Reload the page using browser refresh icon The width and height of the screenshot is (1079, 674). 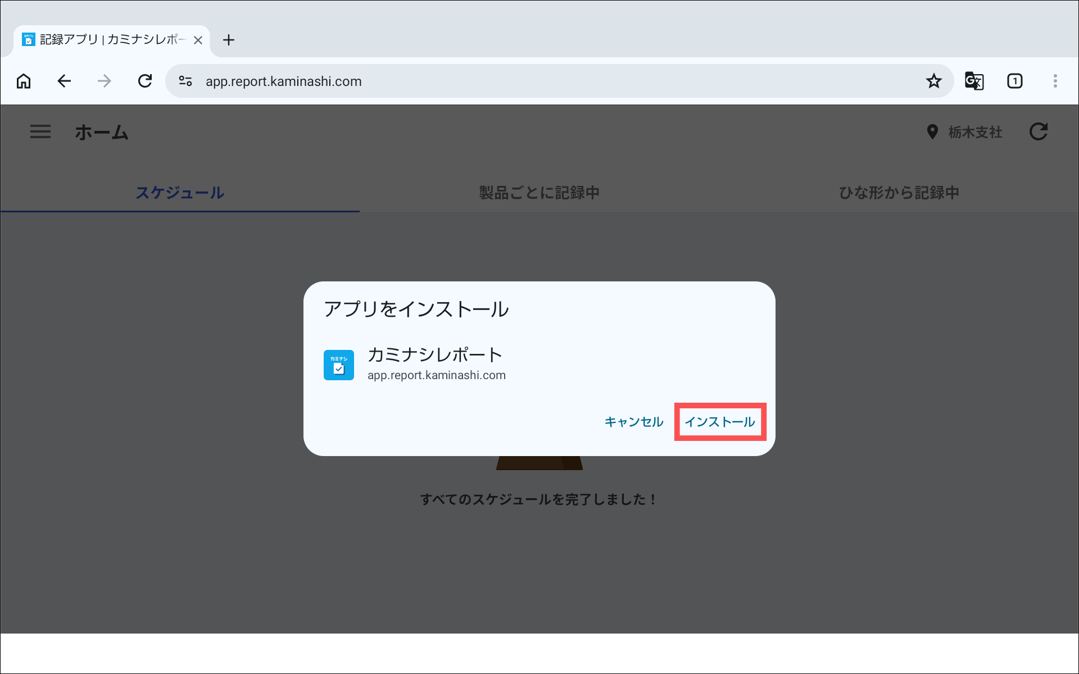pos(145,81)
